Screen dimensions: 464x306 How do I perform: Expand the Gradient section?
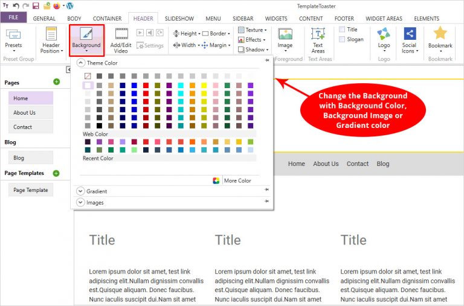click(81, 191)
